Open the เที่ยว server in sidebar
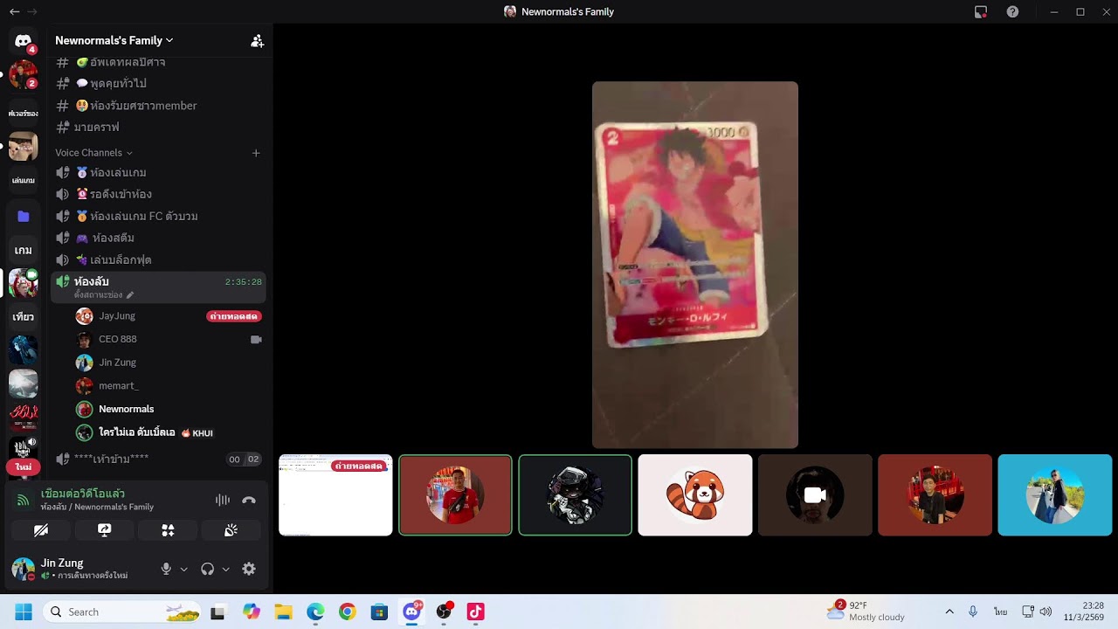This screenshot has width=1118, height=629. [x=24, y=317]
